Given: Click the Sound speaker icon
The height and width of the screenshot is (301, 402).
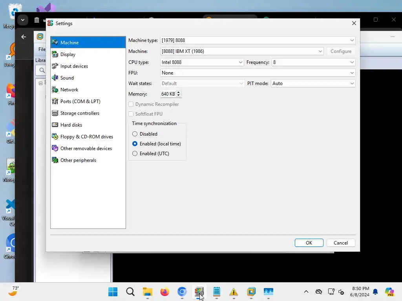Looking at the screenshot, I should pos(55,78).
